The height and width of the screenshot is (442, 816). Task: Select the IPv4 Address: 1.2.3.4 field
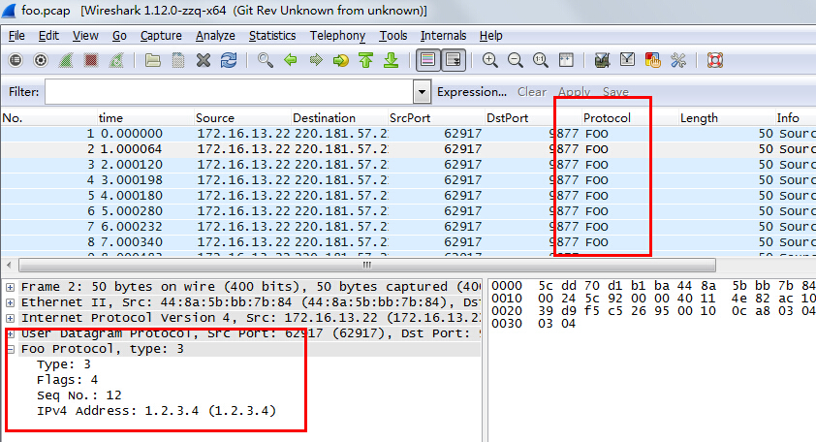click(156, 411)
